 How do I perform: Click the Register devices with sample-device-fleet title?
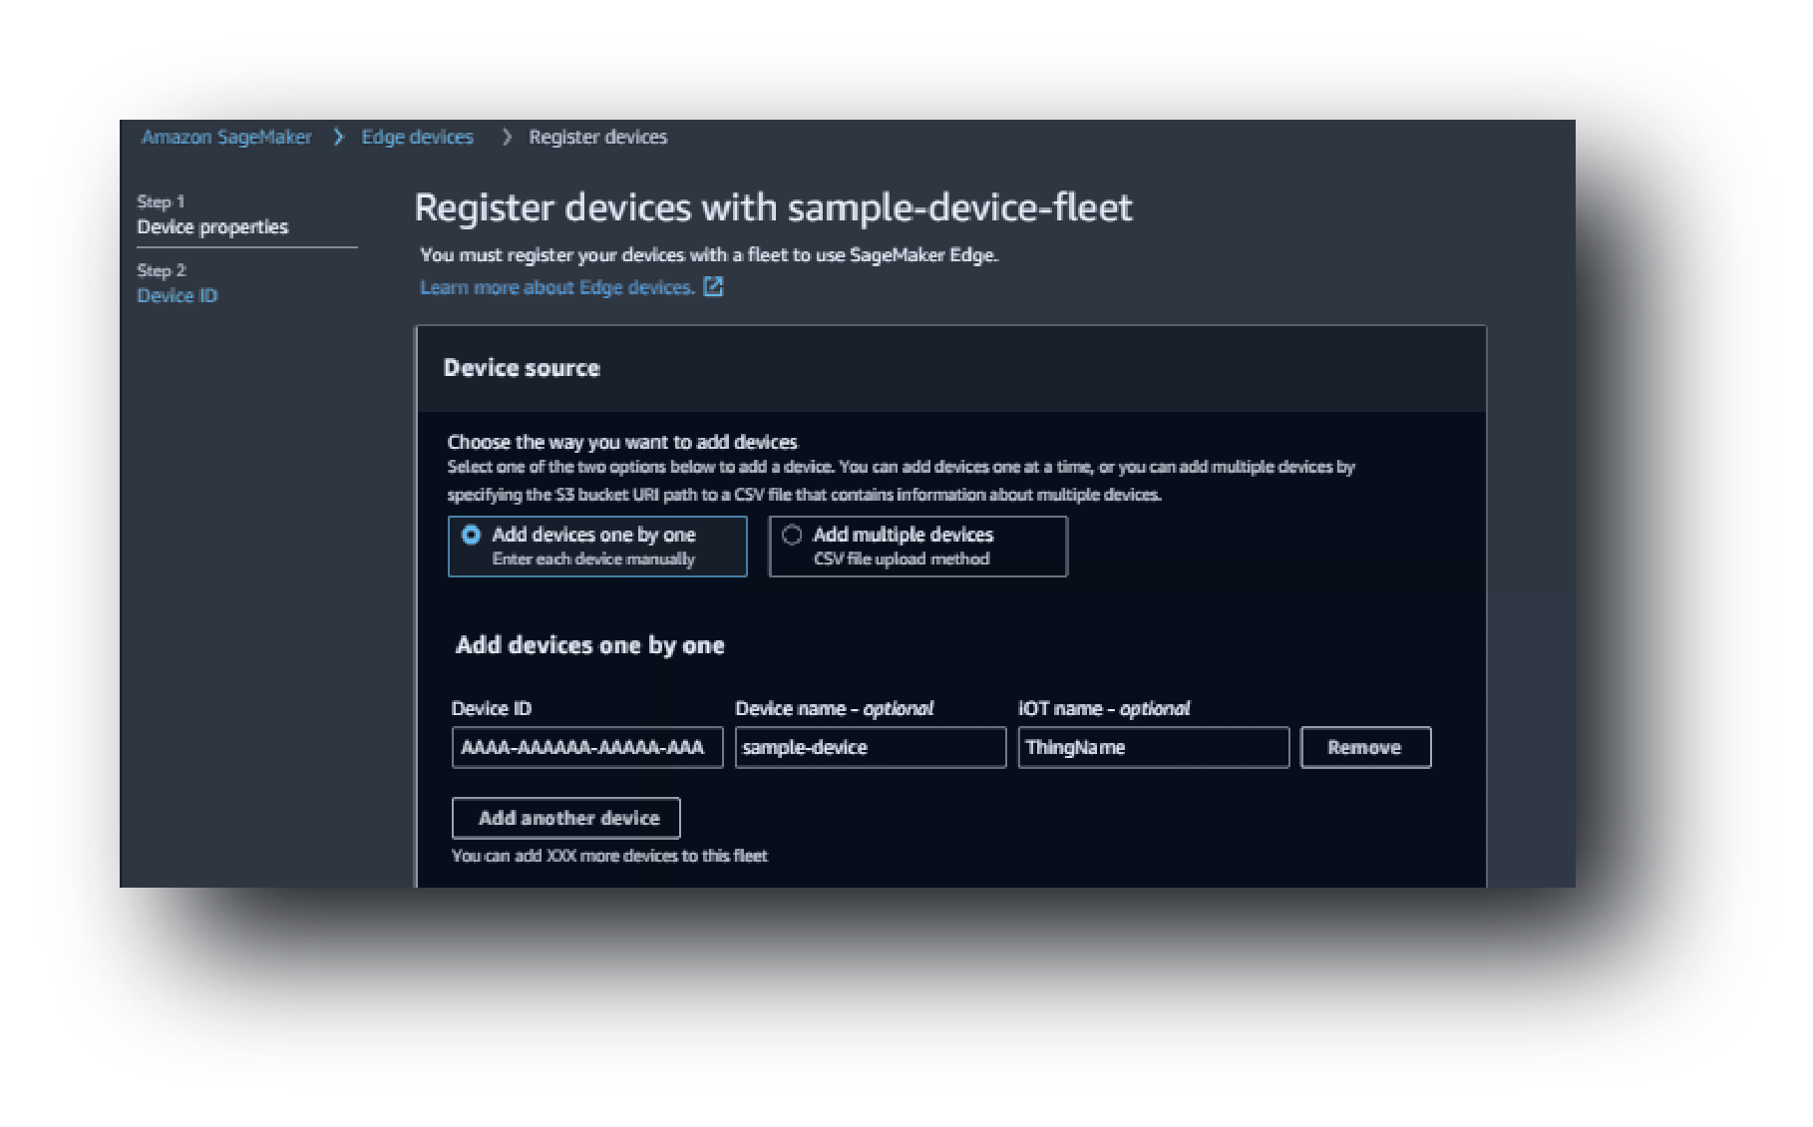(x=773, y=207)
